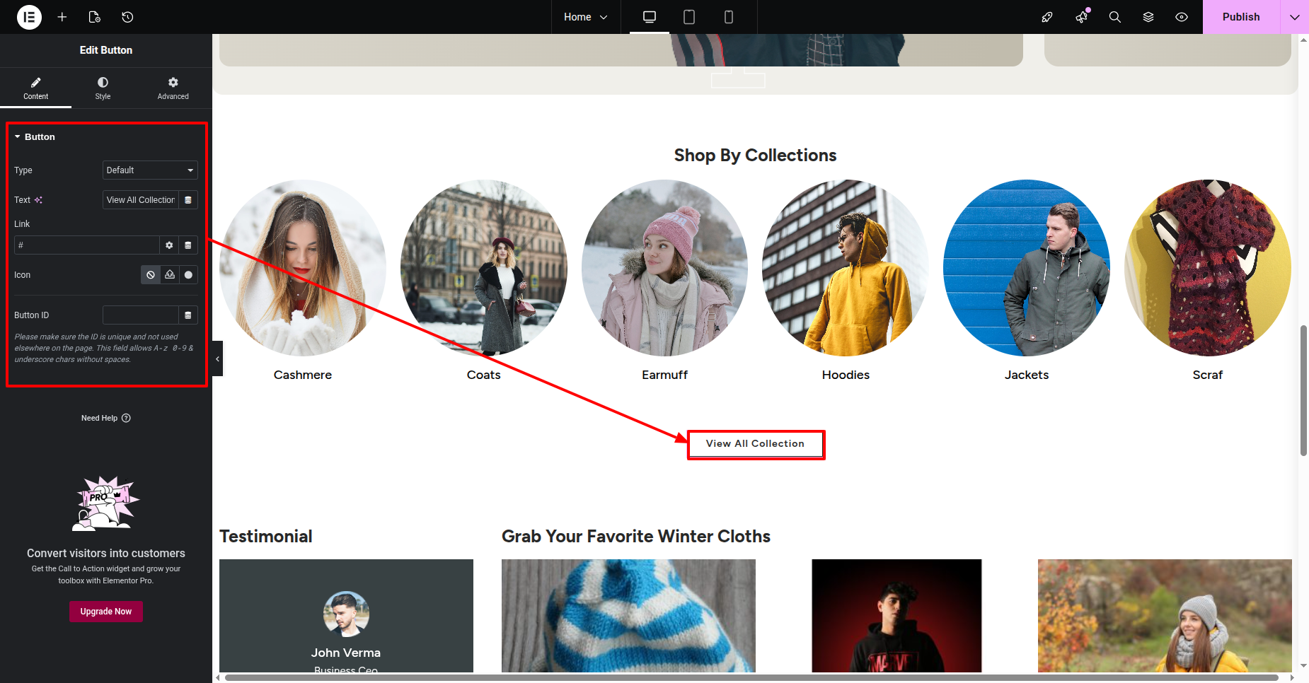1309x683 pixels.
Task: Select the None icon option
Action: tap(151, 275)
